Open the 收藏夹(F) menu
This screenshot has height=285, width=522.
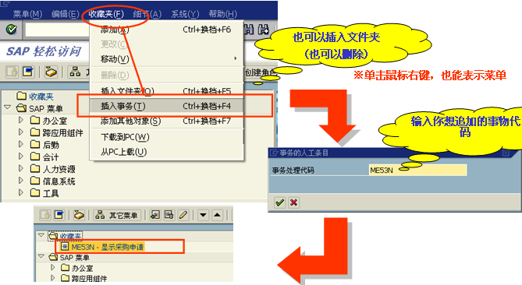click(x=106, y=14)
